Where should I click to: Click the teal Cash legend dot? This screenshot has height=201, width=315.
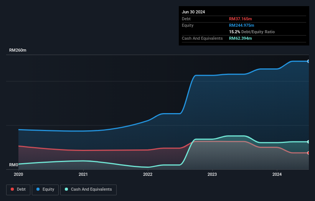[66, 189]
